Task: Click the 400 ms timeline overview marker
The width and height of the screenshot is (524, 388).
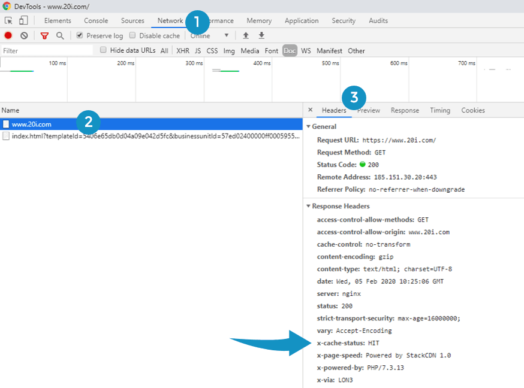Action: [x=261, y=63]
